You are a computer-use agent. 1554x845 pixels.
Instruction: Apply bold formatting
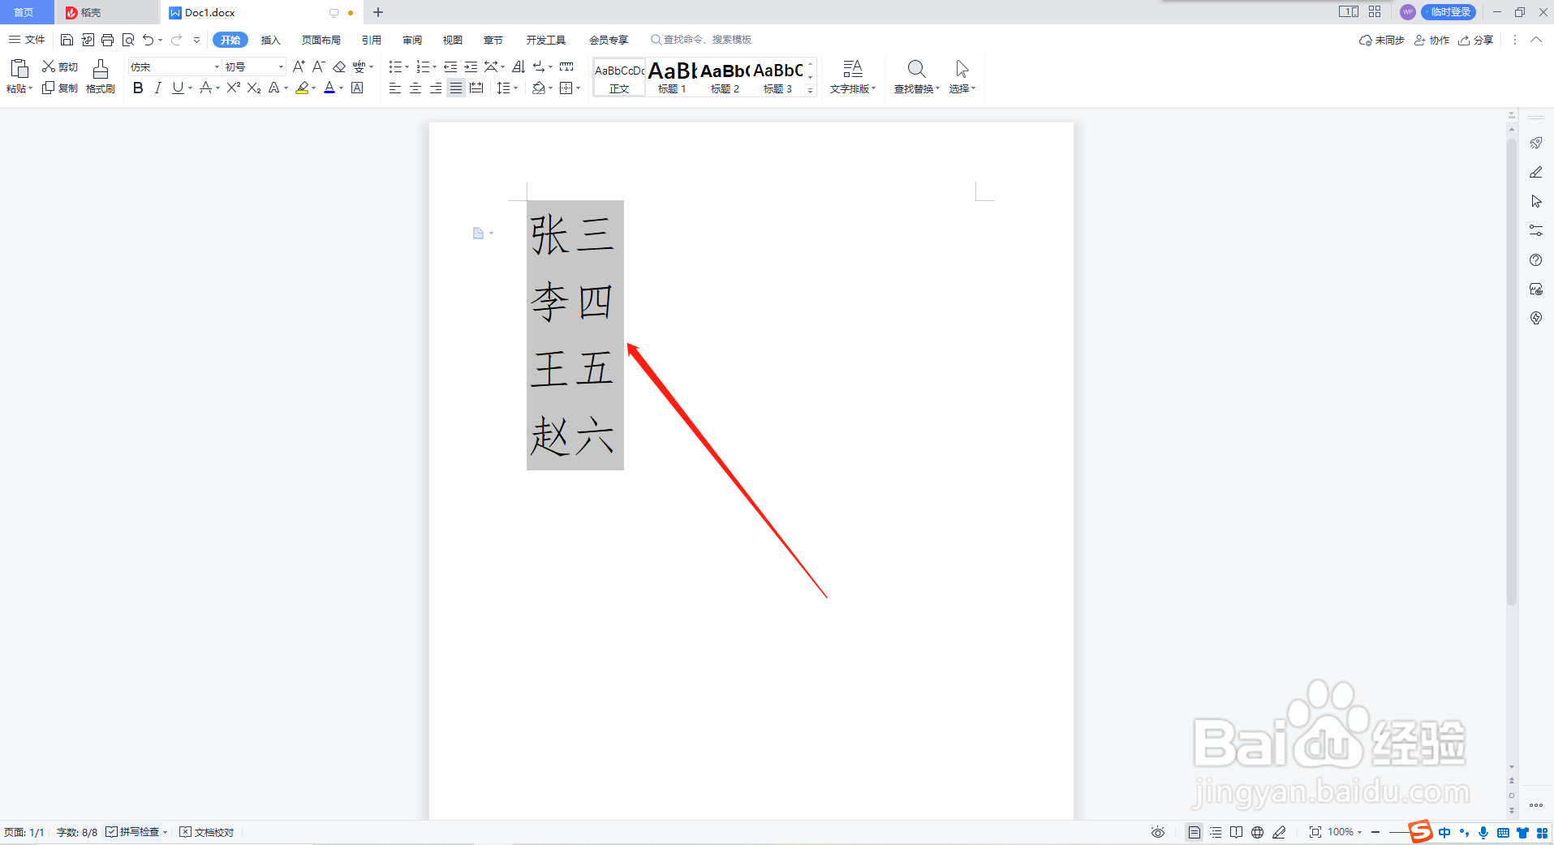click(137, 88)
